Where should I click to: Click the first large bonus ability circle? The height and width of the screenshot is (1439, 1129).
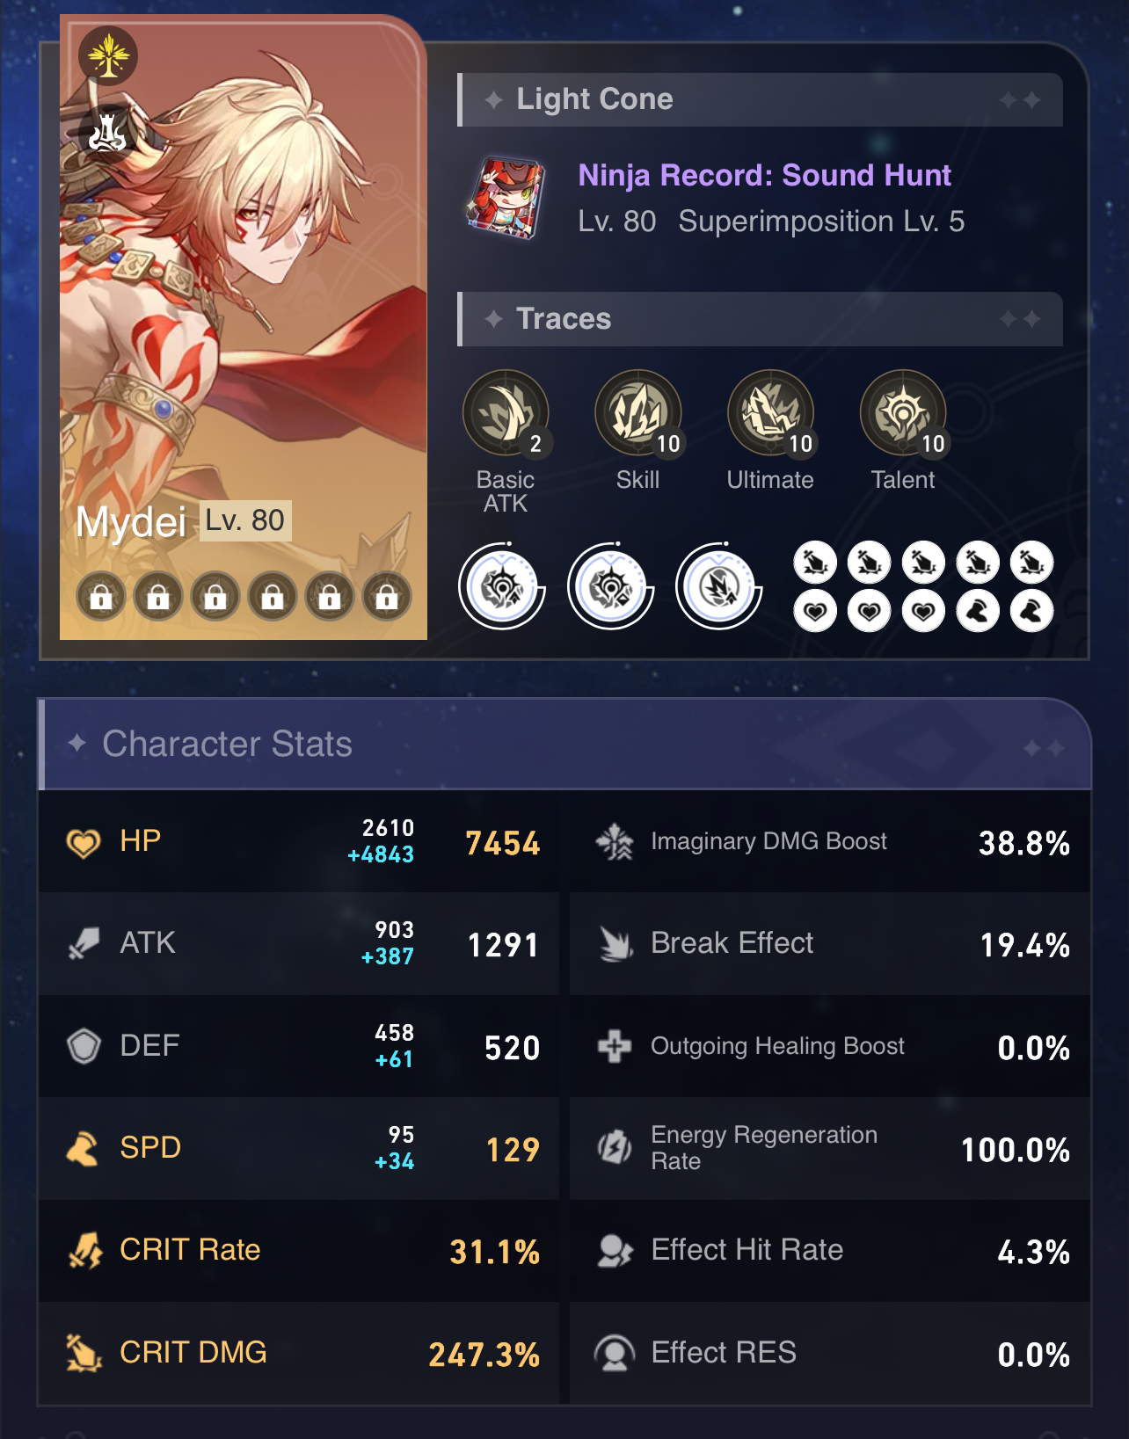tap(502, 586)
